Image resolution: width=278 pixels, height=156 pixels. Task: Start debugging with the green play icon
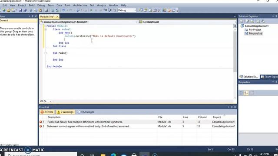(91, 10)
